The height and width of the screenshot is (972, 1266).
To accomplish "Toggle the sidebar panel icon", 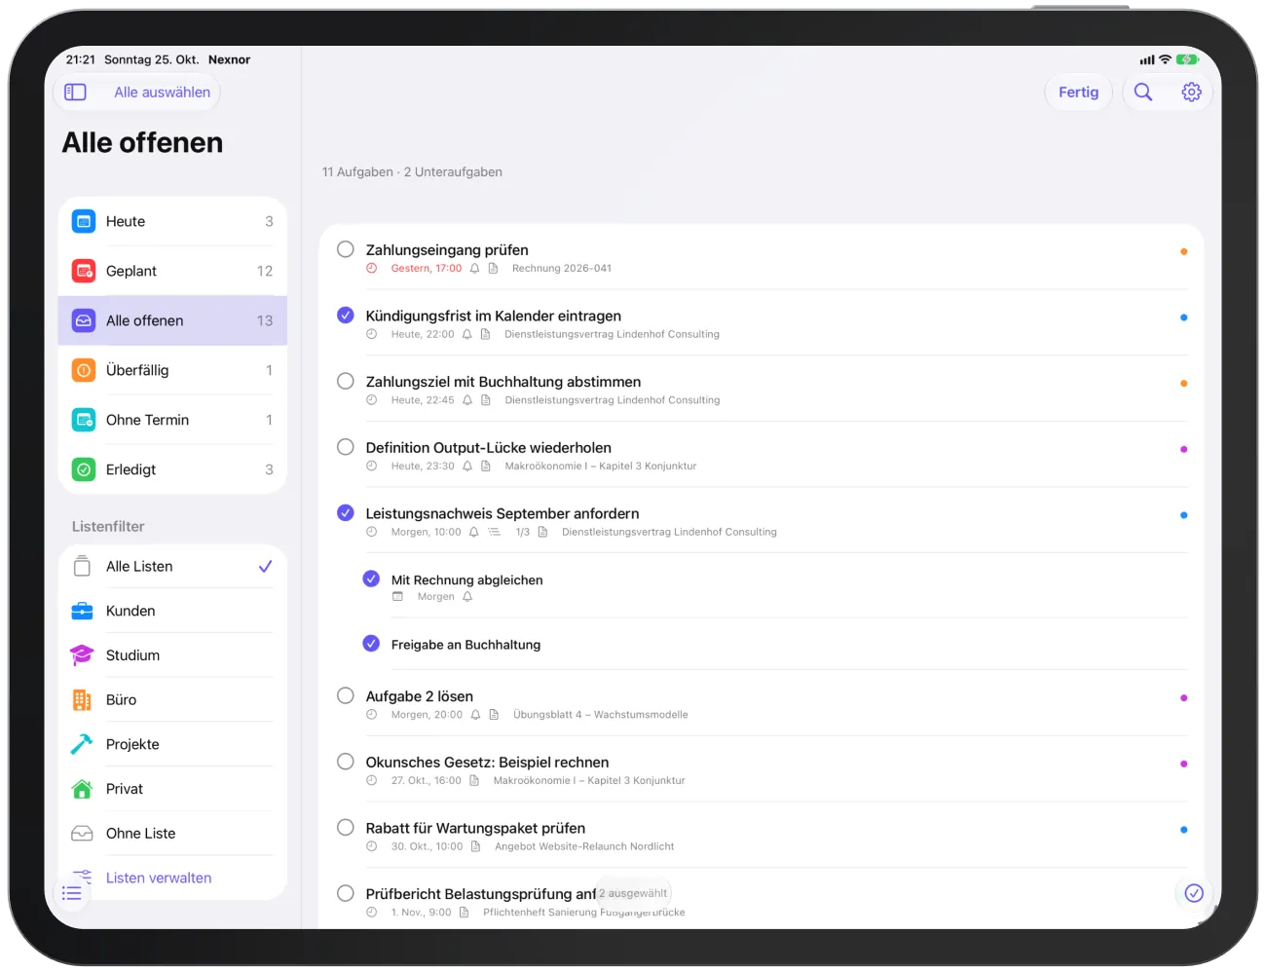I will (x=75, y=93).
